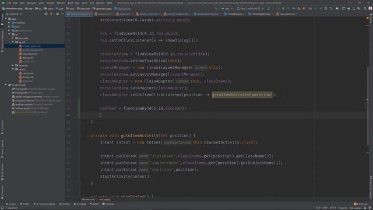This screenshot has height=210, width=373.
Task: Toggle fold marker beside gotoItemActivity method
Action: [80, 136]
